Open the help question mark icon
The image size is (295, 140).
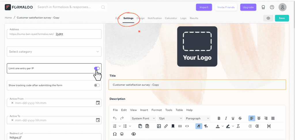coord(272,7)
